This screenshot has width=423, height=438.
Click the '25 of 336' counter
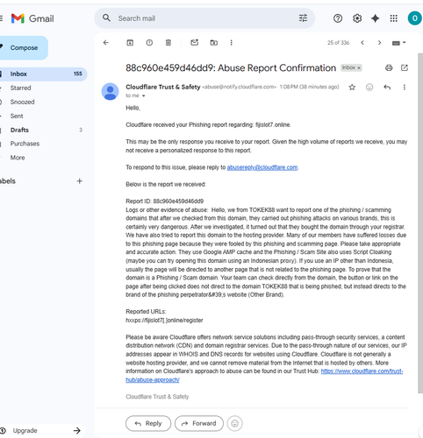(x=338, y=43)
